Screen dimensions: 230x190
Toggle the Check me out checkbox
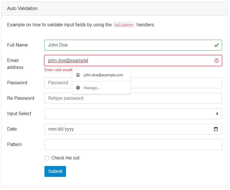(47, 158)
